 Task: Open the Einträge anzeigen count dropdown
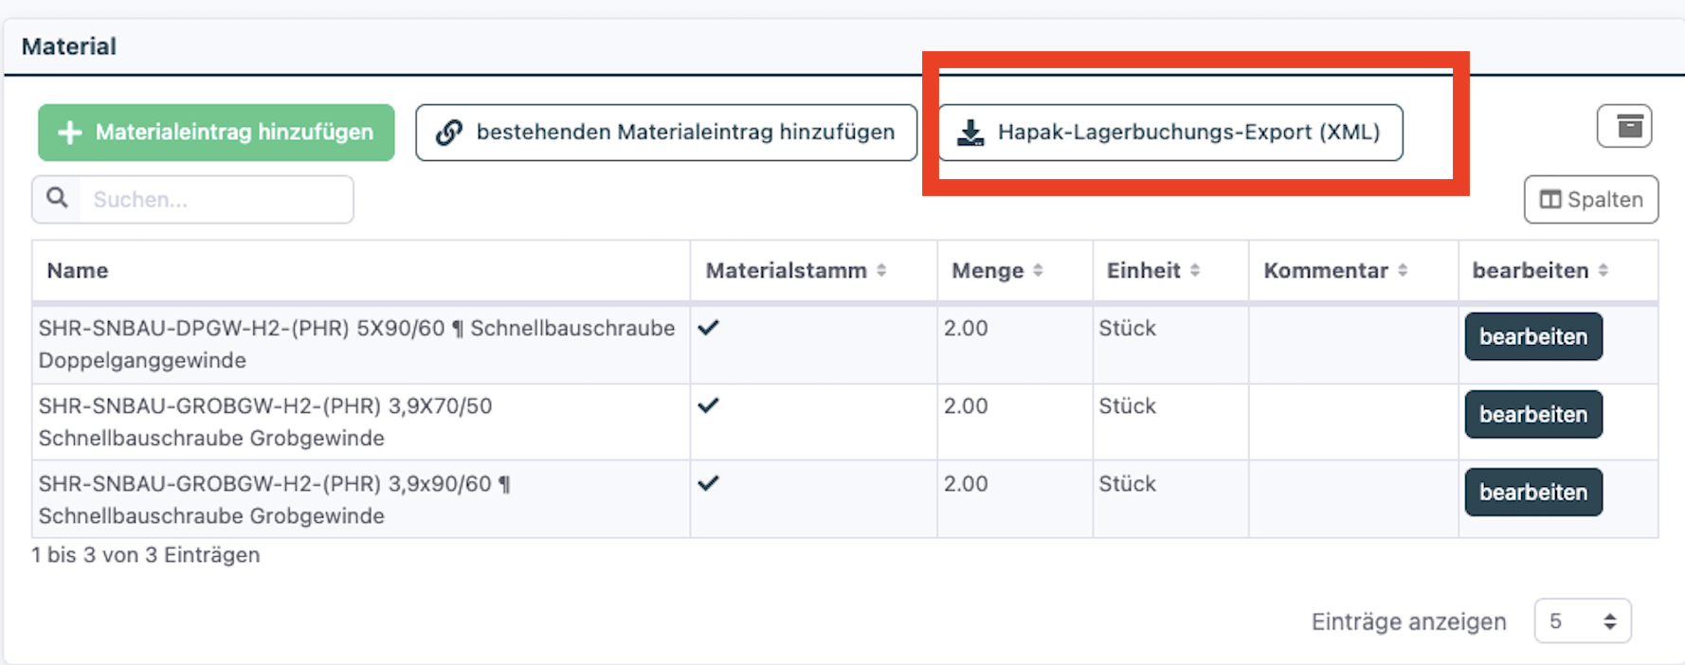(1582, 621)
